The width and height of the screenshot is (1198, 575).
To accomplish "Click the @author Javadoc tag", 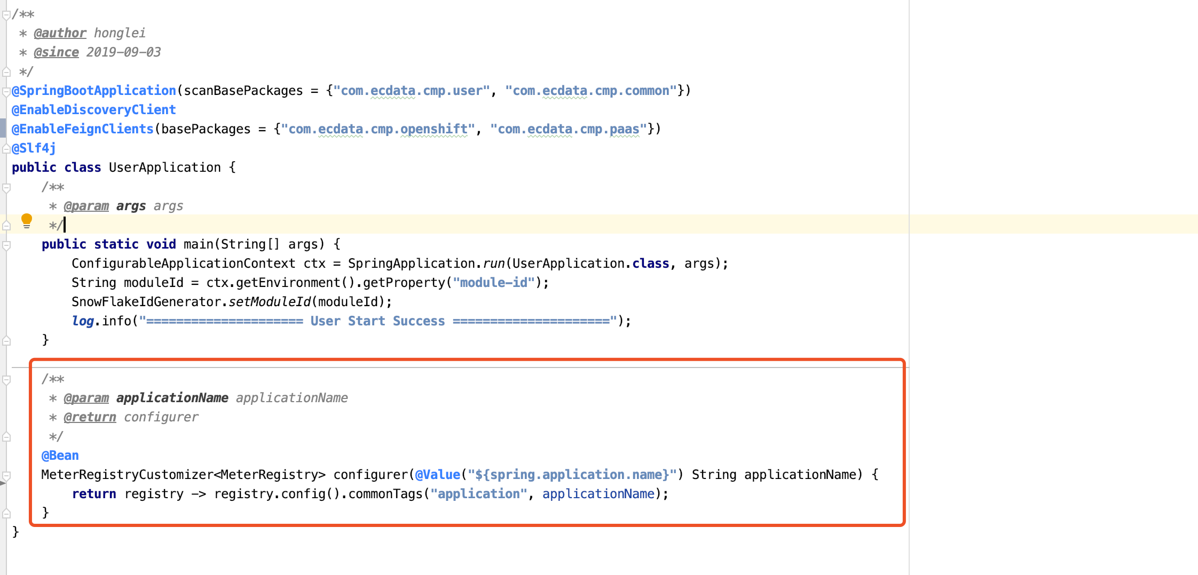I will [60, 33].
